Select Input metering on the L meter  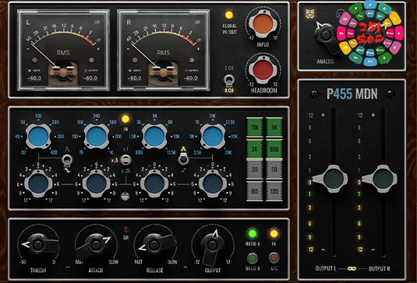[34, 71]
